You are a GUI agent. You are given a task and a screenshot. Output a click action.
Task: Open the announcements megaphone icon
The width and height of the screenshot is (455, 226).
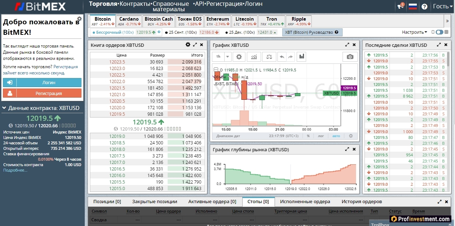click(x=400, y=6)
